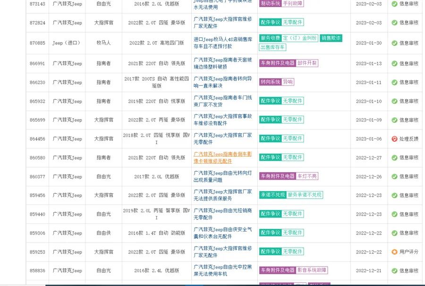Select the 转向系统 category tag
This screenshot has height=286, width=425.
[x=270, y=82]
